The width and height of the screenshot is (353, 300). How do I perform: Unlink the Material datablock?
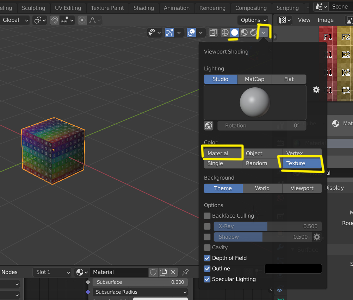173,272
